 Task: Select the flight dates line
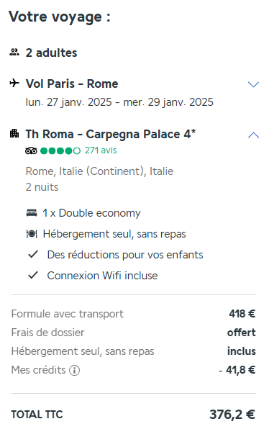click(x=119, y=102)
